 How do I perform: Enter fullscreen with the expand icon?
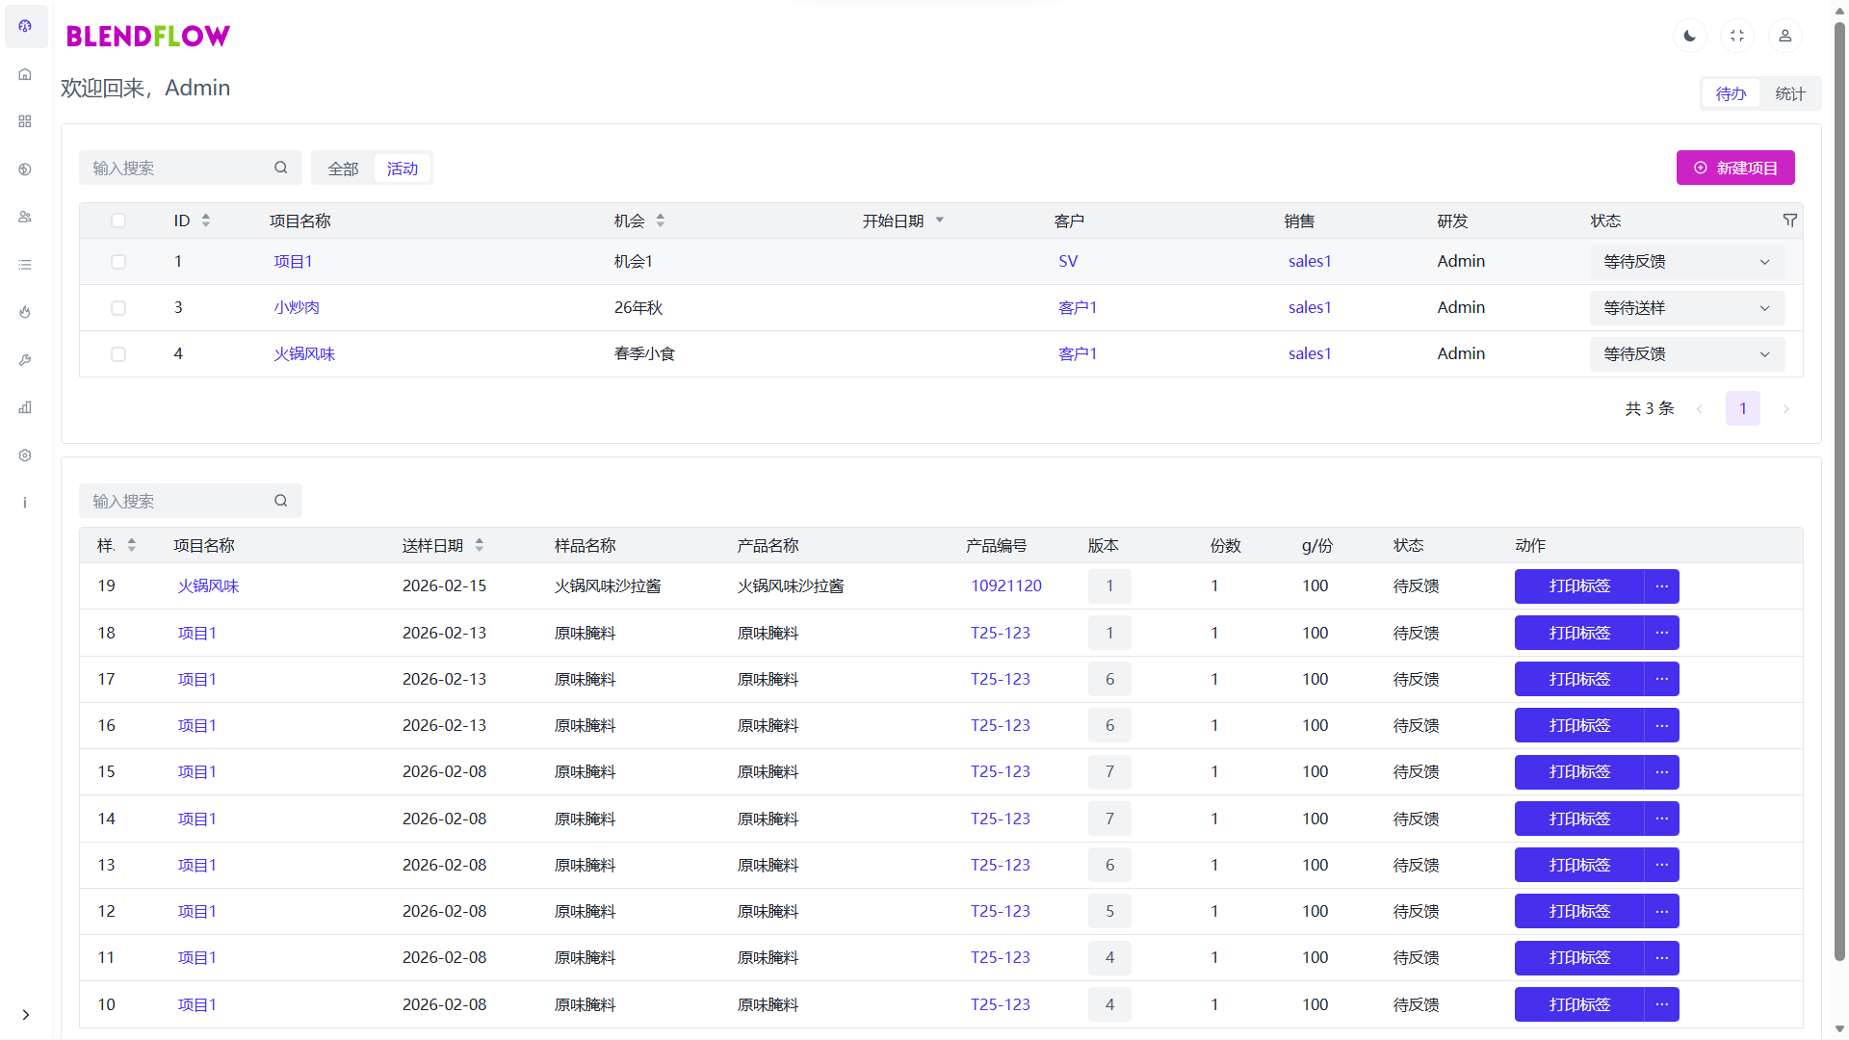tap(1737, 36)
